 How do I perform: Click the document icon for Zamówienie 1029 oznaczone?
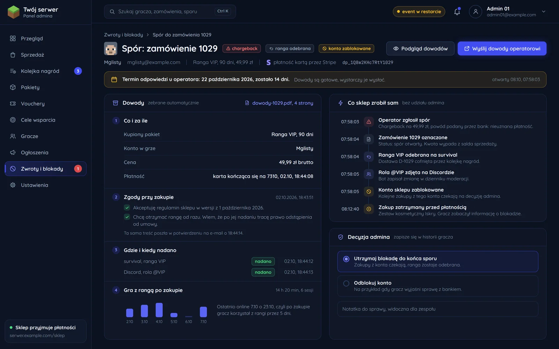coord(369,139)
